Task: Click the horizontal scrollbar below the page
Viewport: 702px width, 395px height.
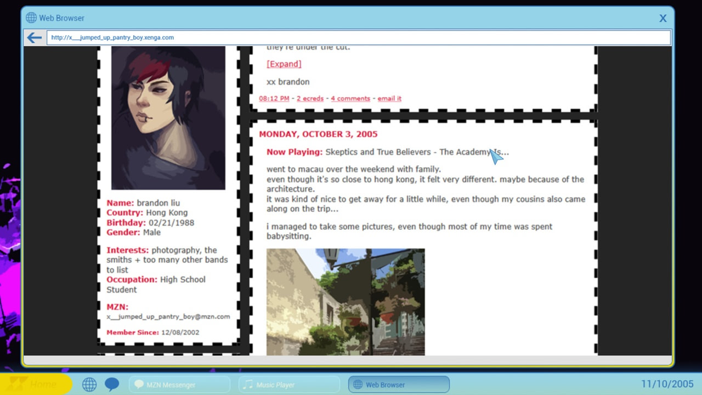Action: (x=347, y=360)
